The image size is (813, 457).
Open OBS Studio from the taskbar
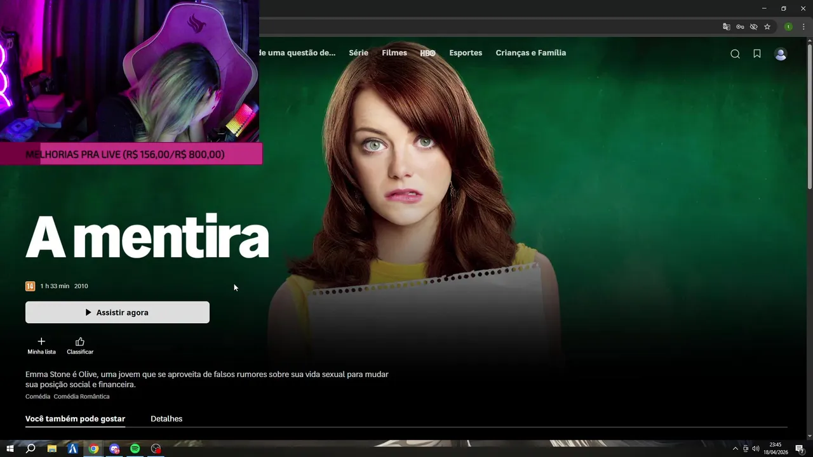pos(156,449)
